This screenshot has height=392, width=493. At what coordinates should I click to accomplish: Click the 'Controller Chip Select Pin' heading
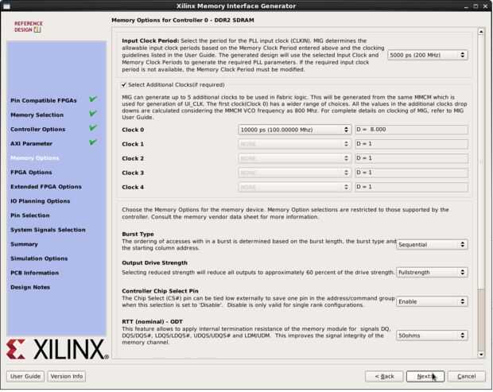160,291
